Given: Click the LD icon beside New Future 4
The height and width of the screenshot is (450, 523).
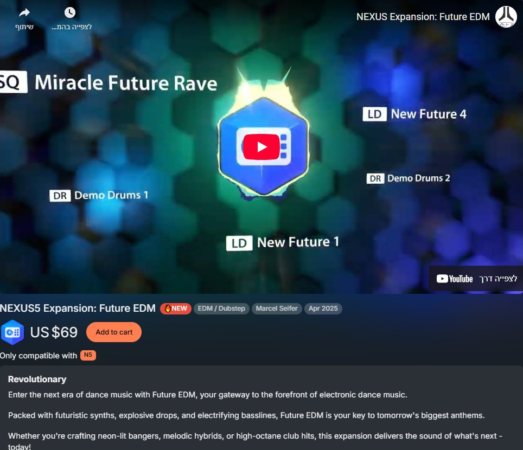Looking at the screenshot, I should click(374, 114).
